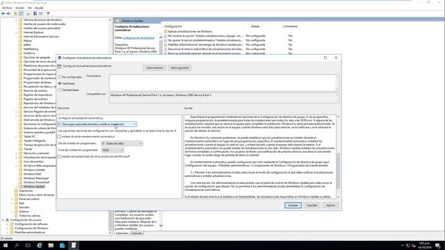The width and height of the screenshot is (445, 250).
Task: Switch to the Estándar tab
Action: [x=137, y=233]
